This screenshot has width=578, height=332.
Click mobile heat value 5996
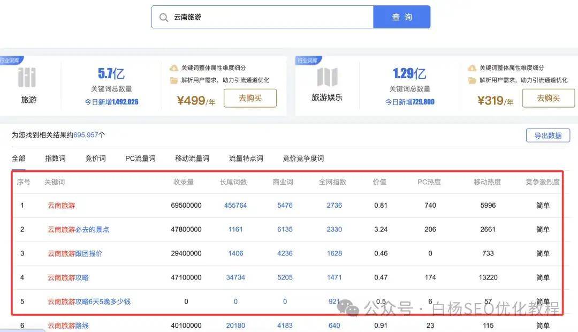click(488, 206)
